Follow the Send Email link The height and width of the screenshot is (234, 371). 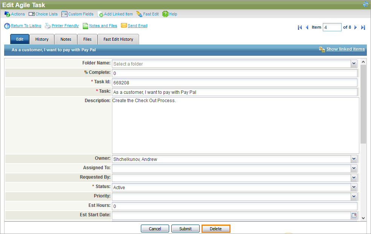(x=138, y=26)
